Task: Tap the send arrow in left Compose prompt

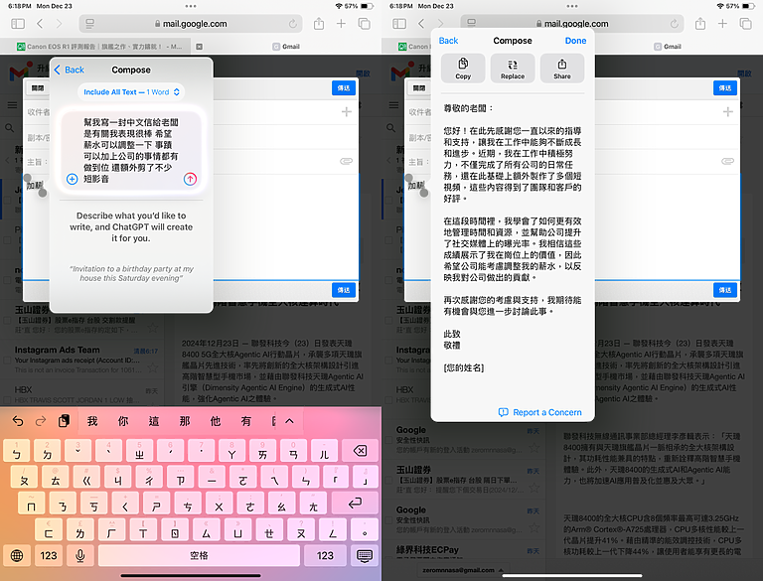Action: click(190, 179)
